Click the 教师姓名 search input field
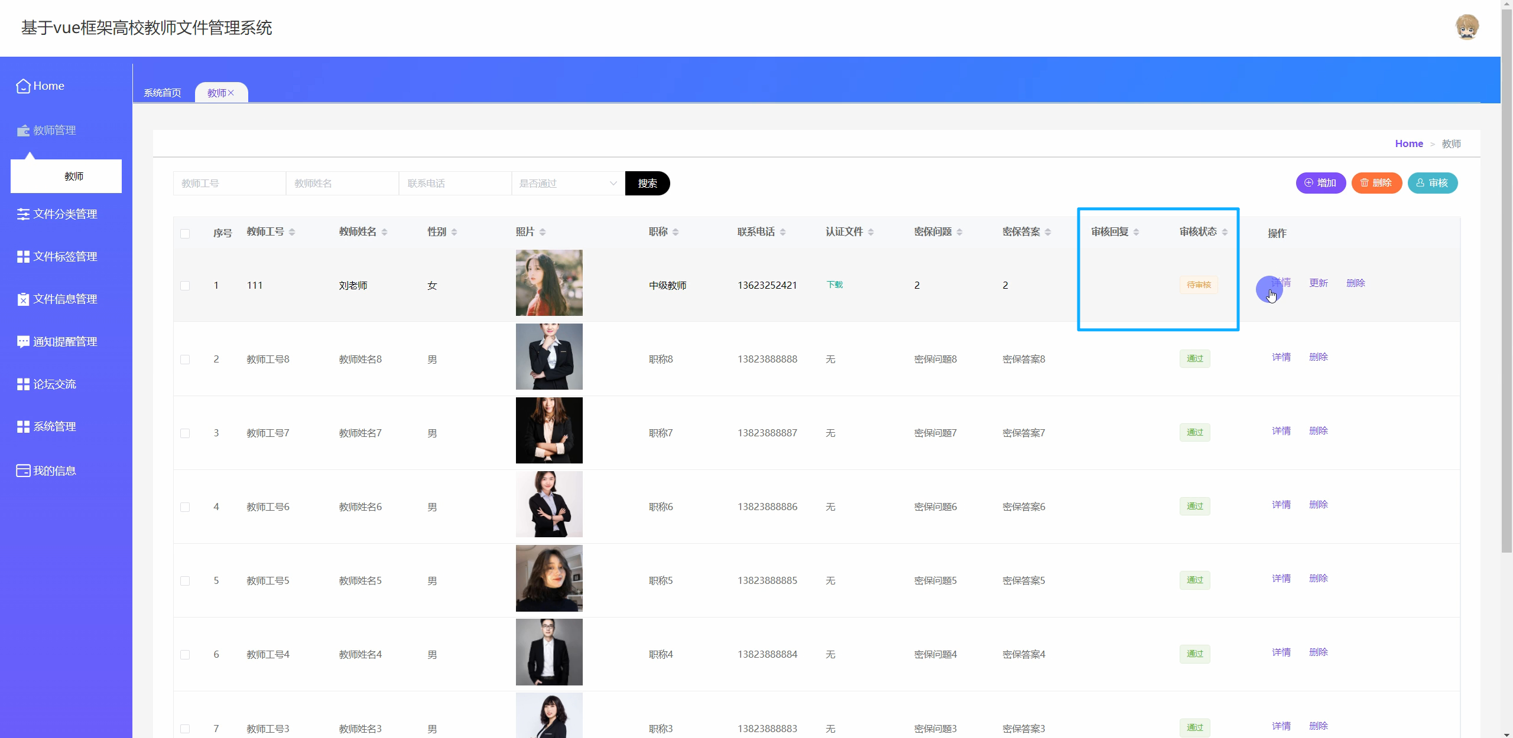Screen dimensions: 1513x738 (x=342, y=184)
